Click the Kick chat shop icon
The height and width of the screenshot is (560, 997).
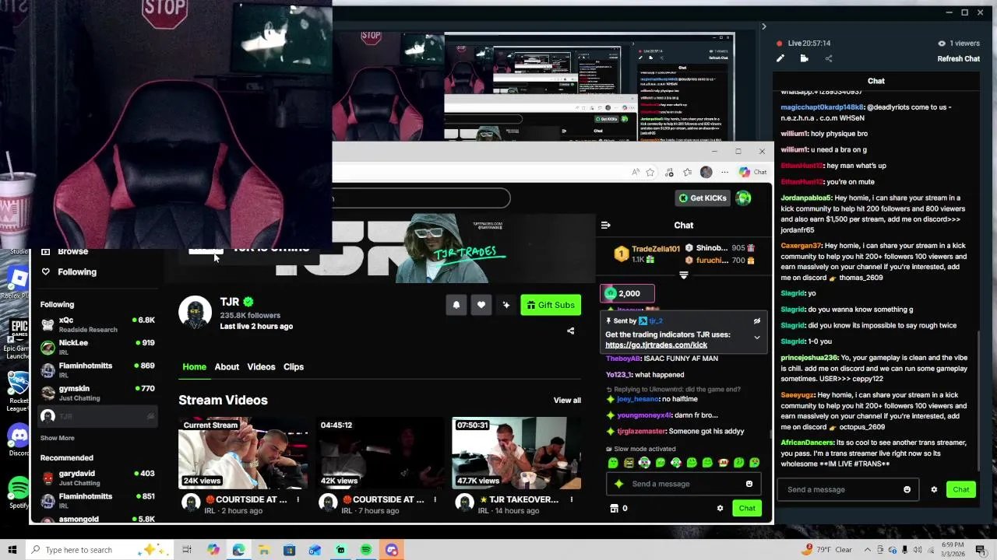pyautogui.click(x=613, y=508)
